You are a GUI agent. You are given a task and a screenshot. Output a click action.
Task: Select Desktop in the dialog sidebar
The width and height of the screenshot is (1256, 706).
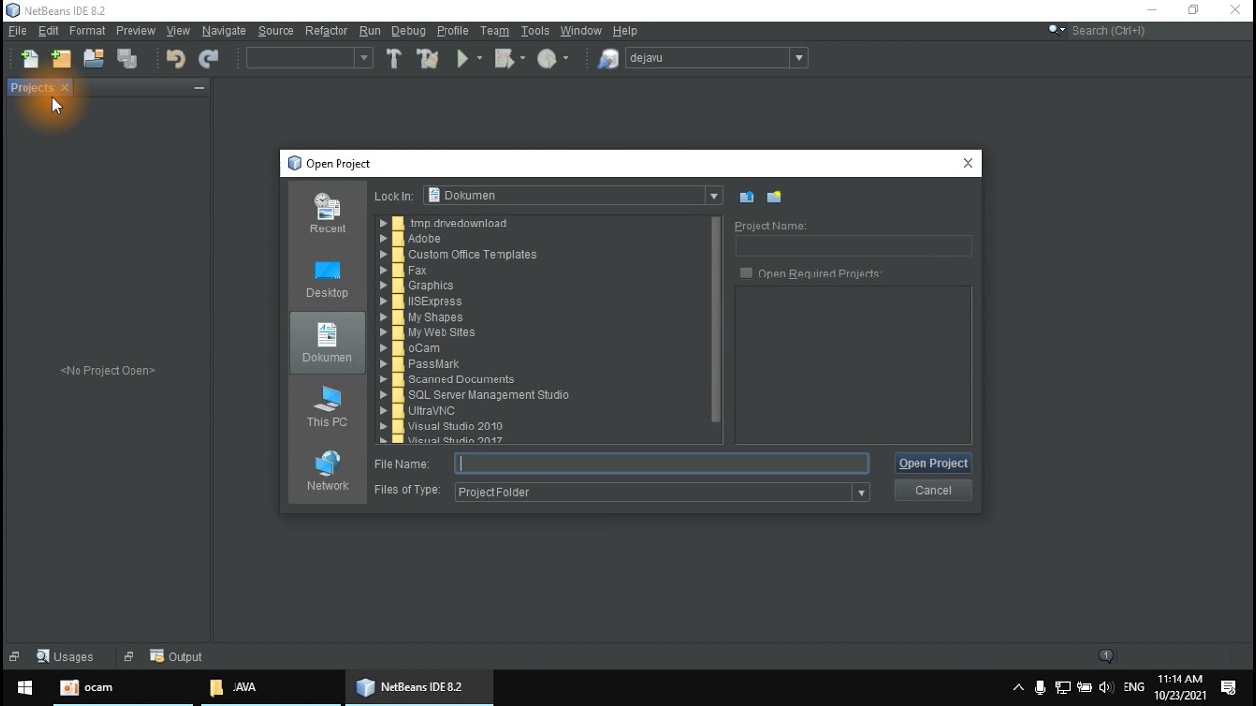tap(328, 278)
